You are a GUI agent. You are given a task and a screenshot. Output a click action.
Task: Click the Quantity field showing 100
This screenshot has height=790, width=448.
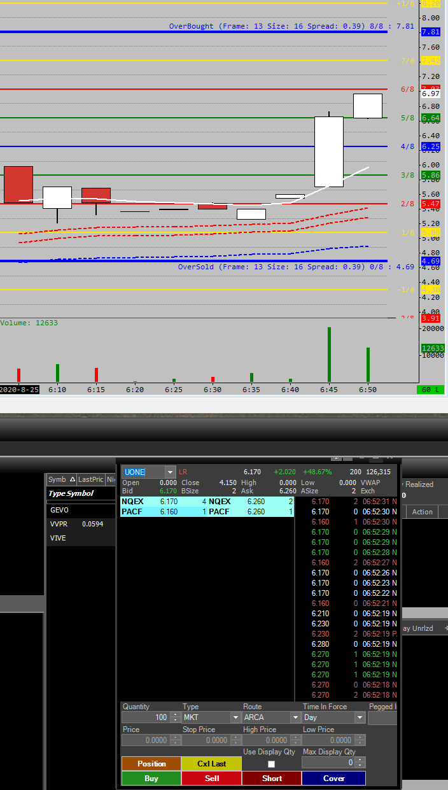coord(146,717)
